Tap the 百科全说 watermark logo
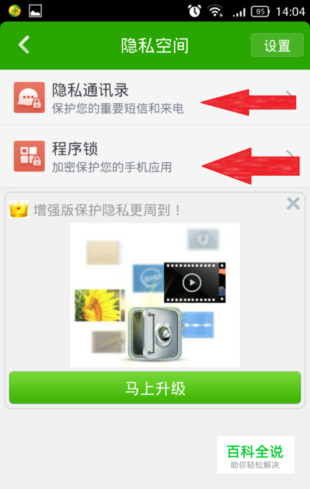 click(255, 455)
